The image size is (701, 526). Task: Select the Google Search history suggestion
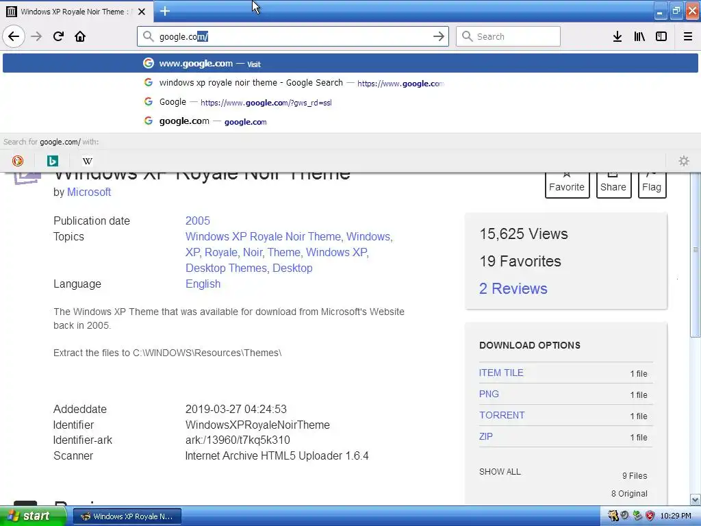[x=350, y=83]
